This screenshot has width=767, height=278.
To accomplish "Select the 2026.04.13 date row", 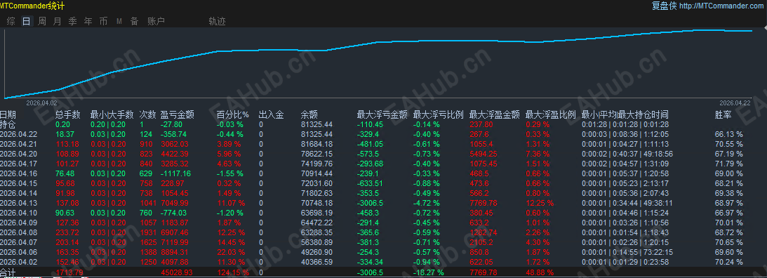I will [x=18, y=203].
